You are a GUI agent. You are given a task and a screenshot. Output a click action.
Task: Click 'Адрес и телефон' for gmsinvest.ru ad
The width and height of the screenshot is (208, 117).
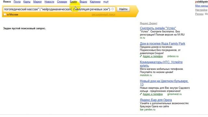coord(153,94)
